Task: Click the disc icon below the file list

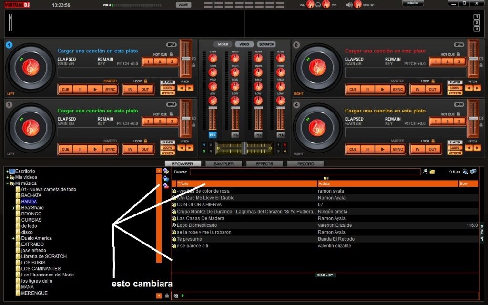Action: coord(176,295)
